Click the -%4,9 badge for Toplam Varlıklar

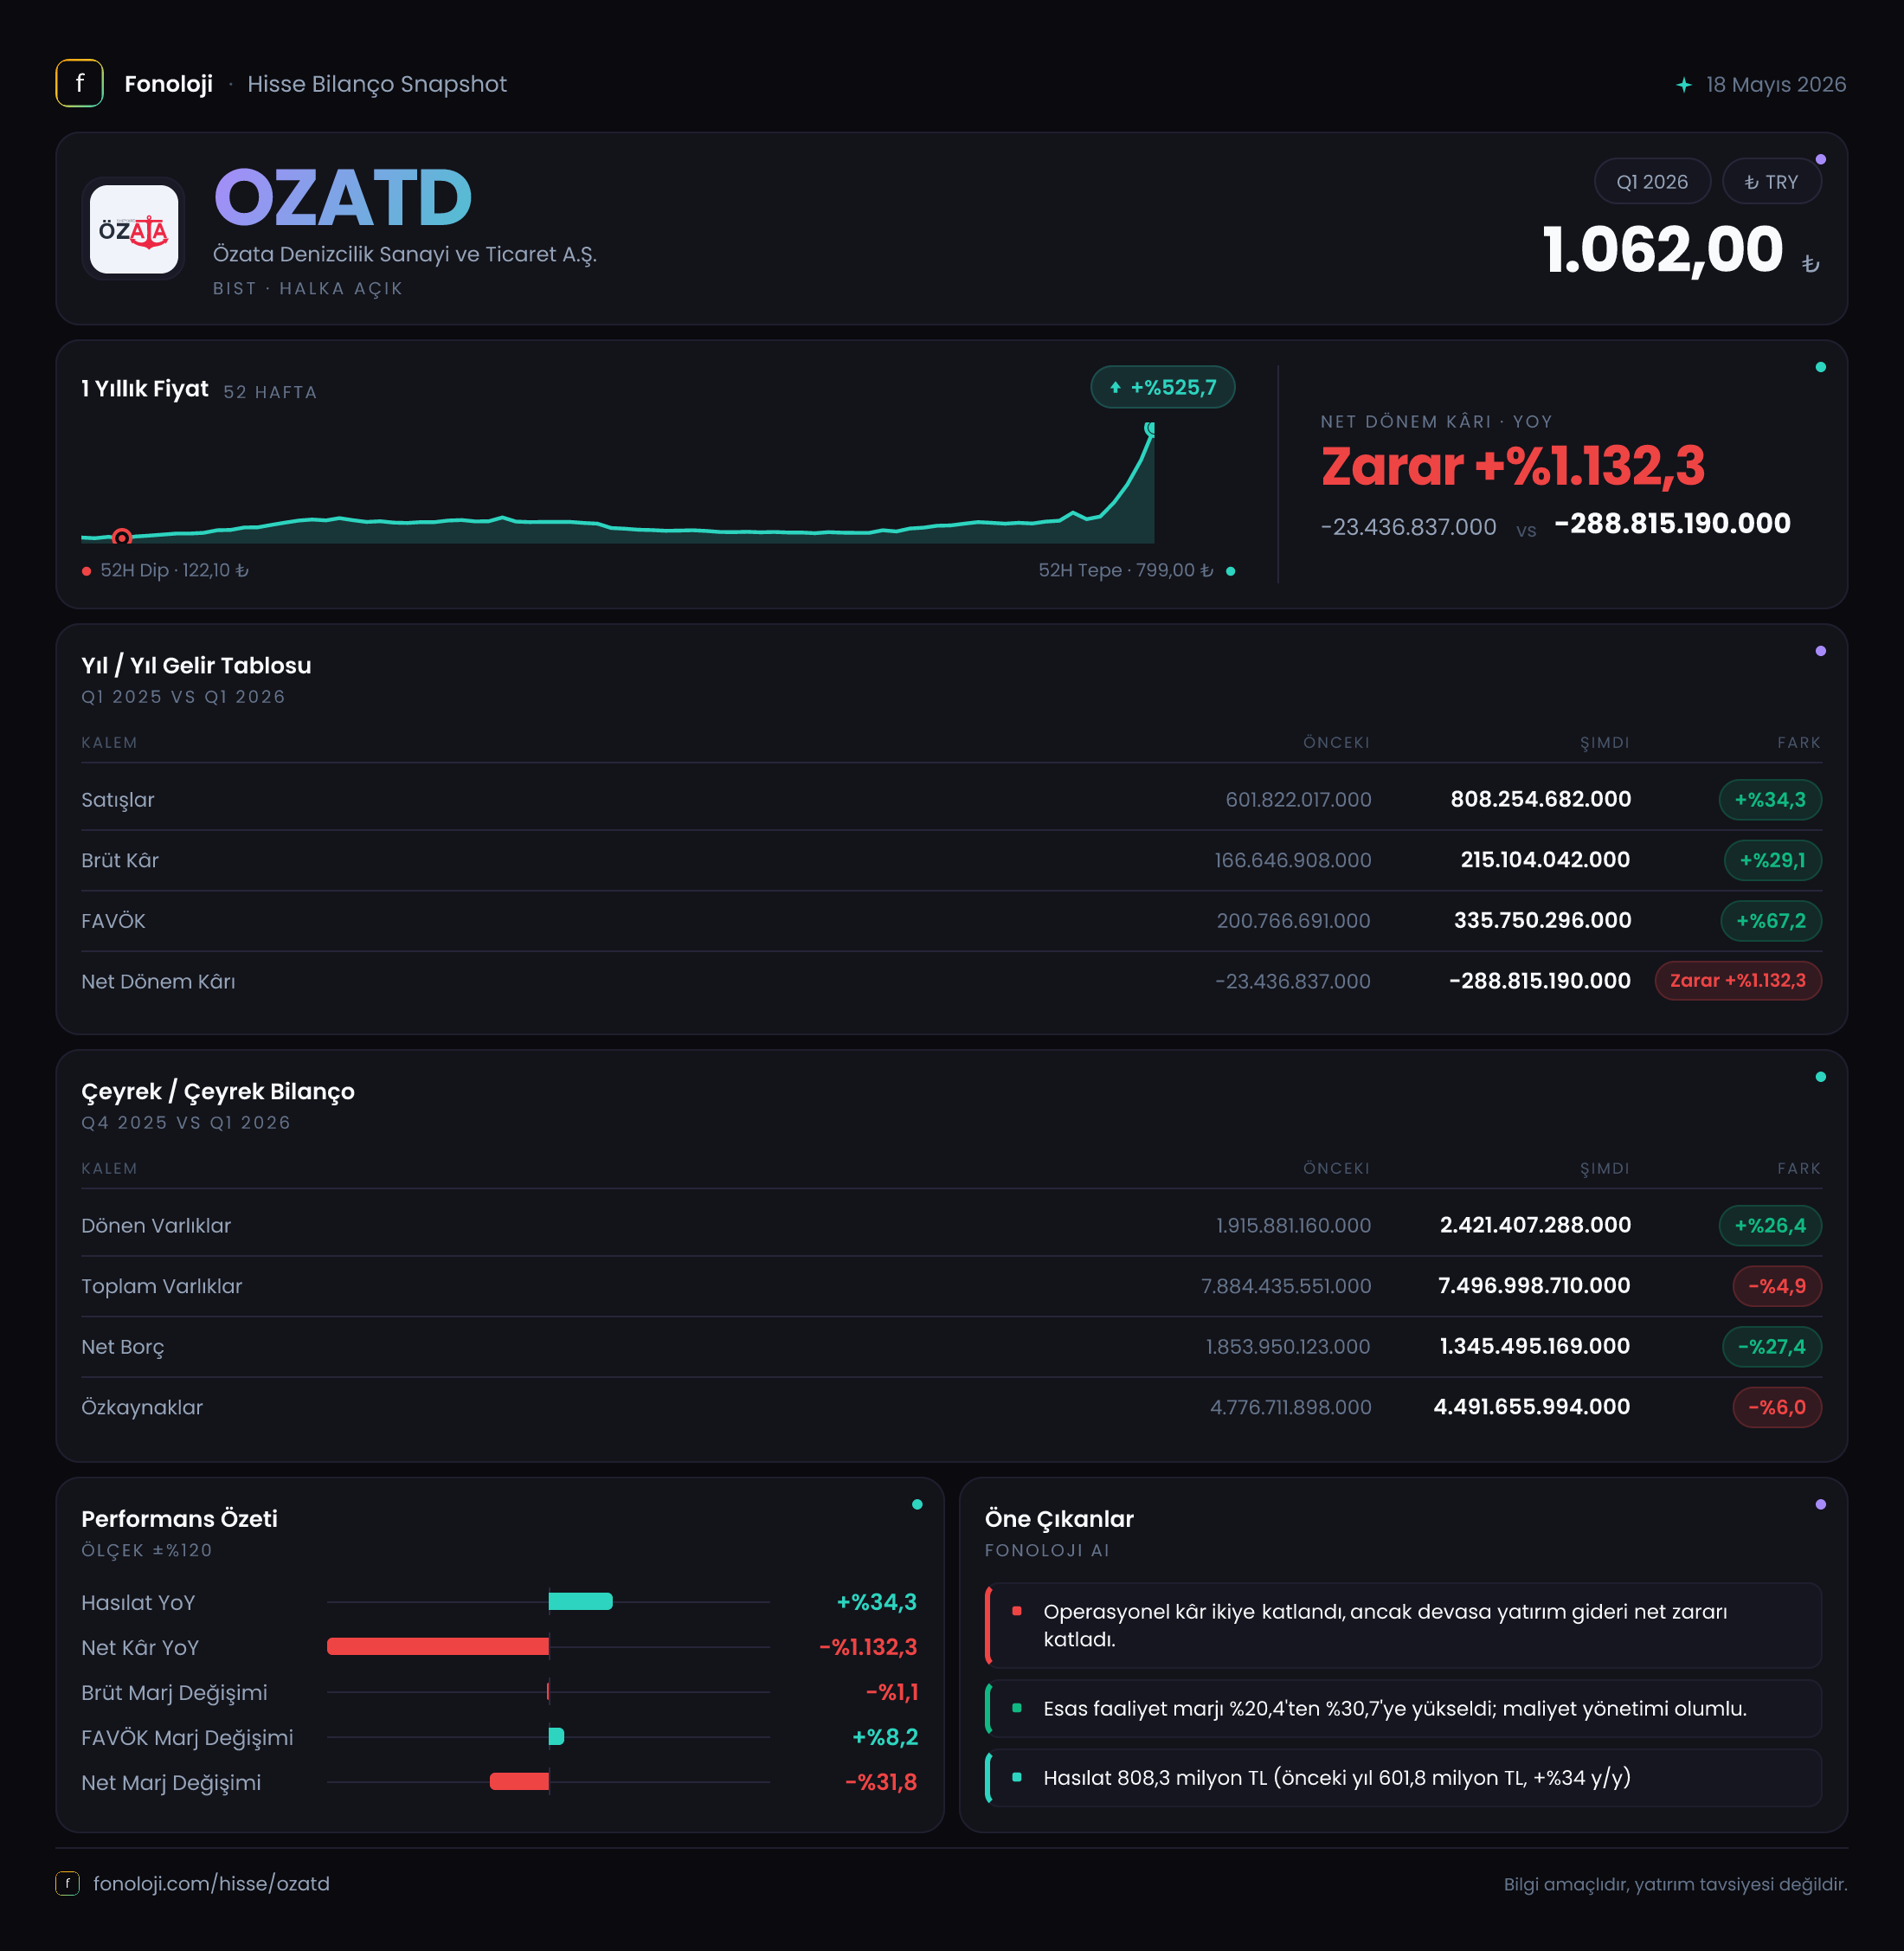pyautogui.click(x=1777, y=1286)
